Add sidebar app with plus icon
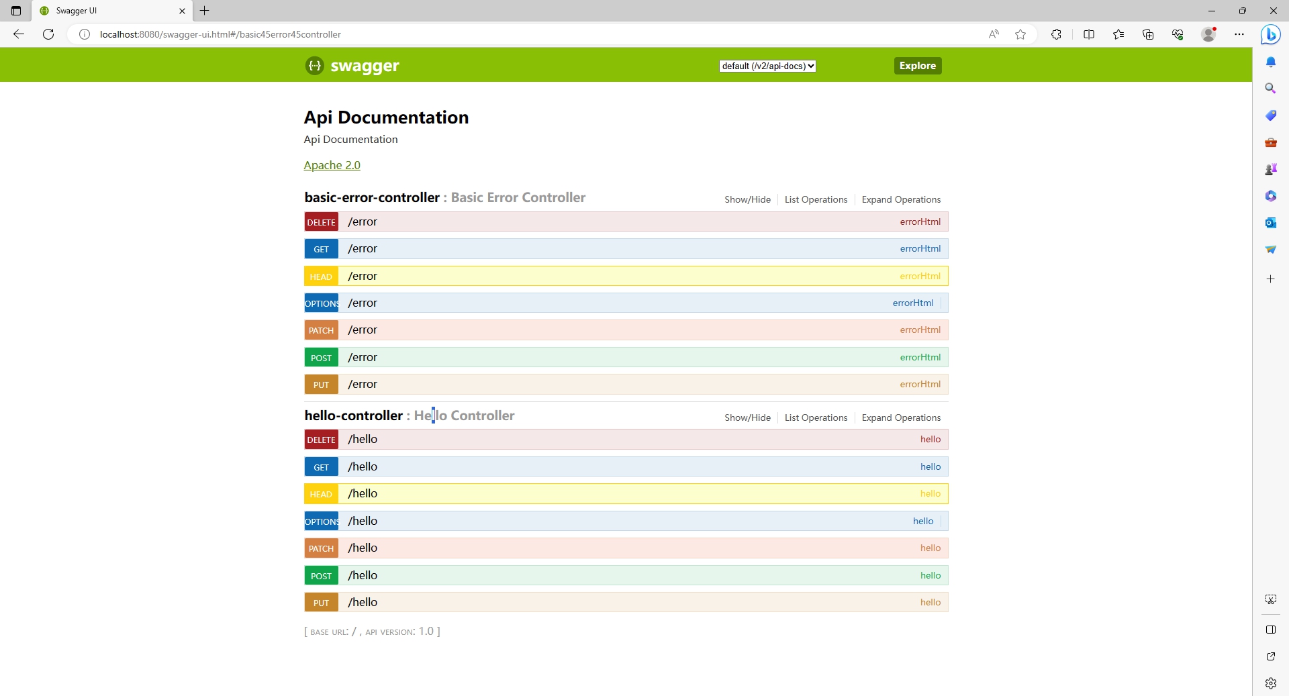Viewport: 1289px width, 696px height. click(x=1270, y=279)
